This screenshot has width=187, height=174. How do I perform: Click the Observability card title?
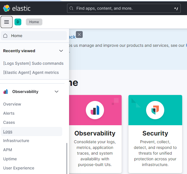[x=95, y=133]
